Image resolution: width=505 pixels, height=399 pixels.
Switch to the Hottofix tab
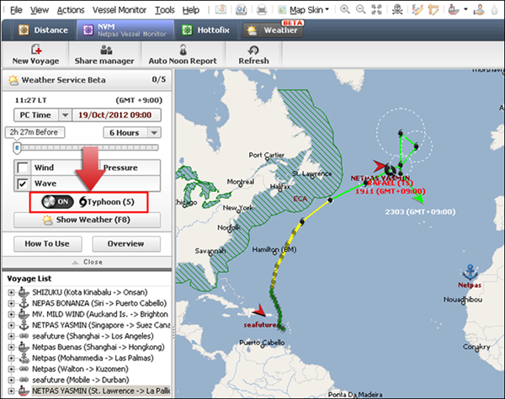coord(206,30)
